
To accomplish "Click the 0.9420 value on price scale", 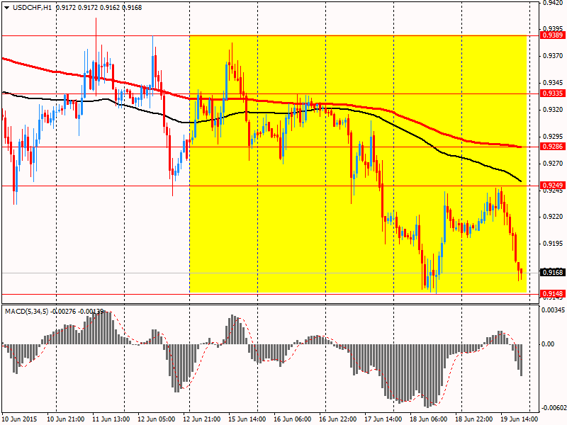I will point(552,3).
